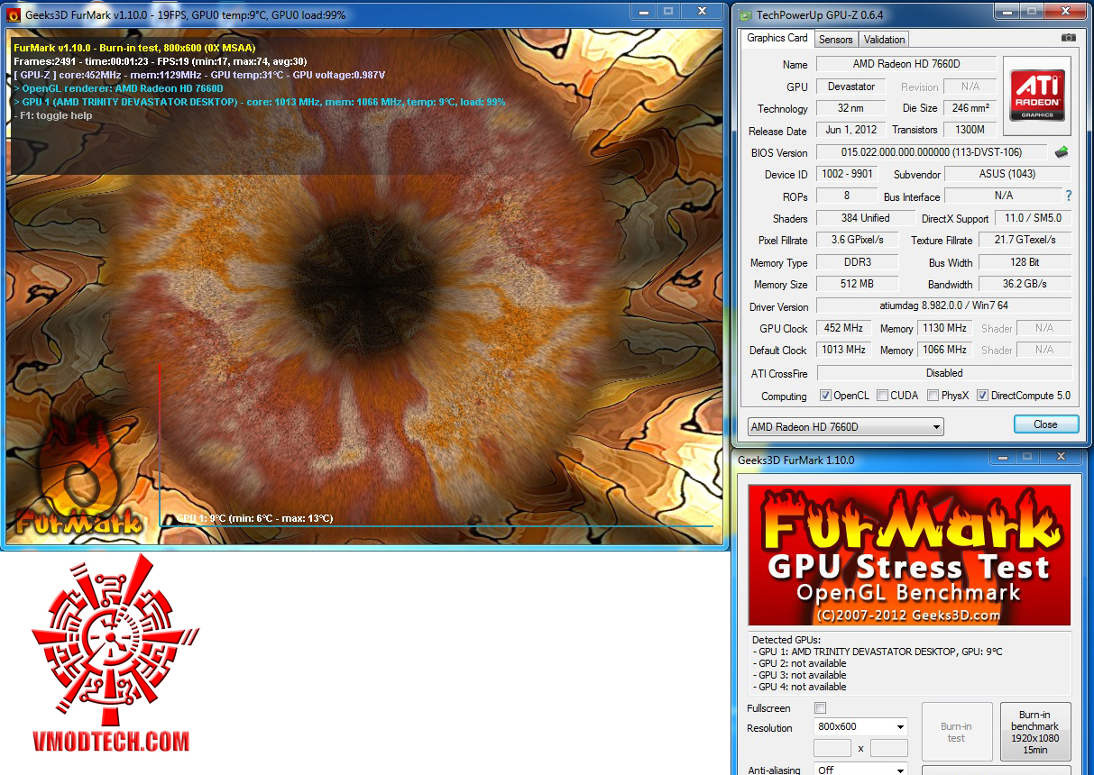Image resolution: width=1094 pixels, height=775 pixels.
Task: Enable the FurMark Fullscreen checkbox
Action: 820,708
